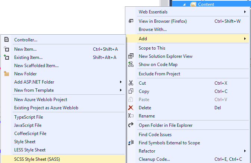
Task: Click the Existing Item icon
Action: point(6,57)
